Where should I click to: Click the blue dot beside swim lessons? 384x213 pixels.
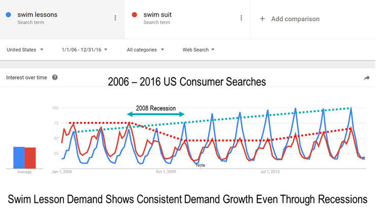click(8, 15)
